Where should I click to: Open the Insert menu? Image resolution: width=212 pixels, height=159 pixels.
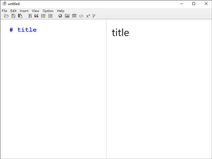[x=24, y=11]
